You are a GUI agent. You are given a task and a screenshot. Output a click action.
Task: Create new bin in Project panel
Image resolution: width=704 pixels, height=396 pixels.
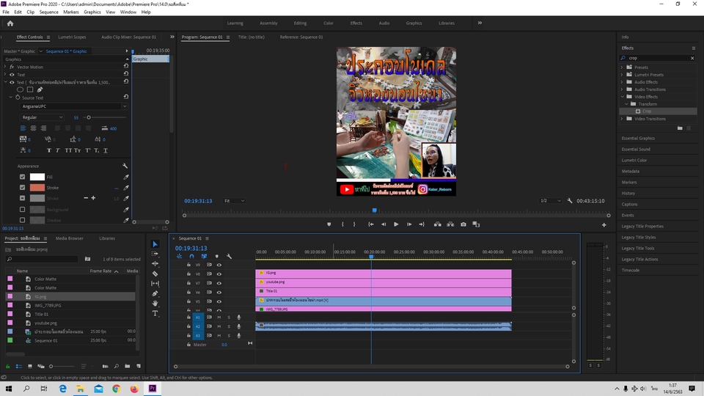click(x=127, y=367)
